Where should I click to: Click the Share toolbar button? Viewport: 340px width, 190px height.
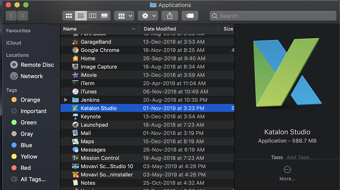pyautogui.click(x=170, y=16)
